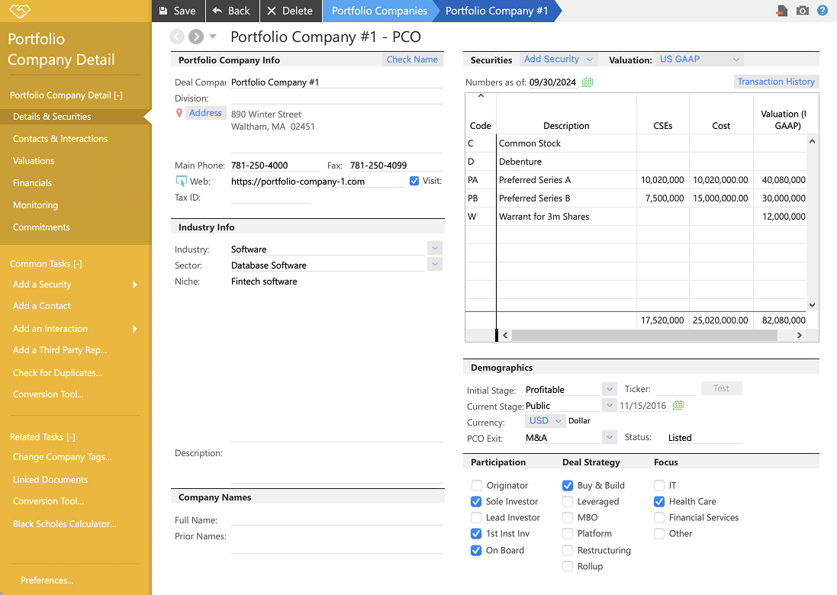837x595 pixels.
Task: Open the website launch icon next to Web
Action: pyautogui.click(x=182, y=182)
